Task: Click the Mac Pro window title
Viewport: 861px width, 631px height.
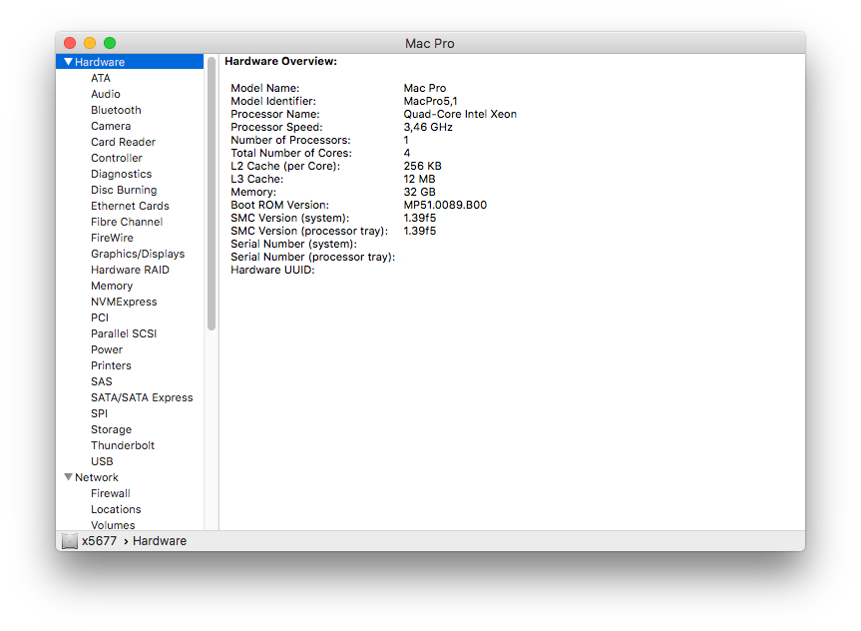Action: (429, 43)
